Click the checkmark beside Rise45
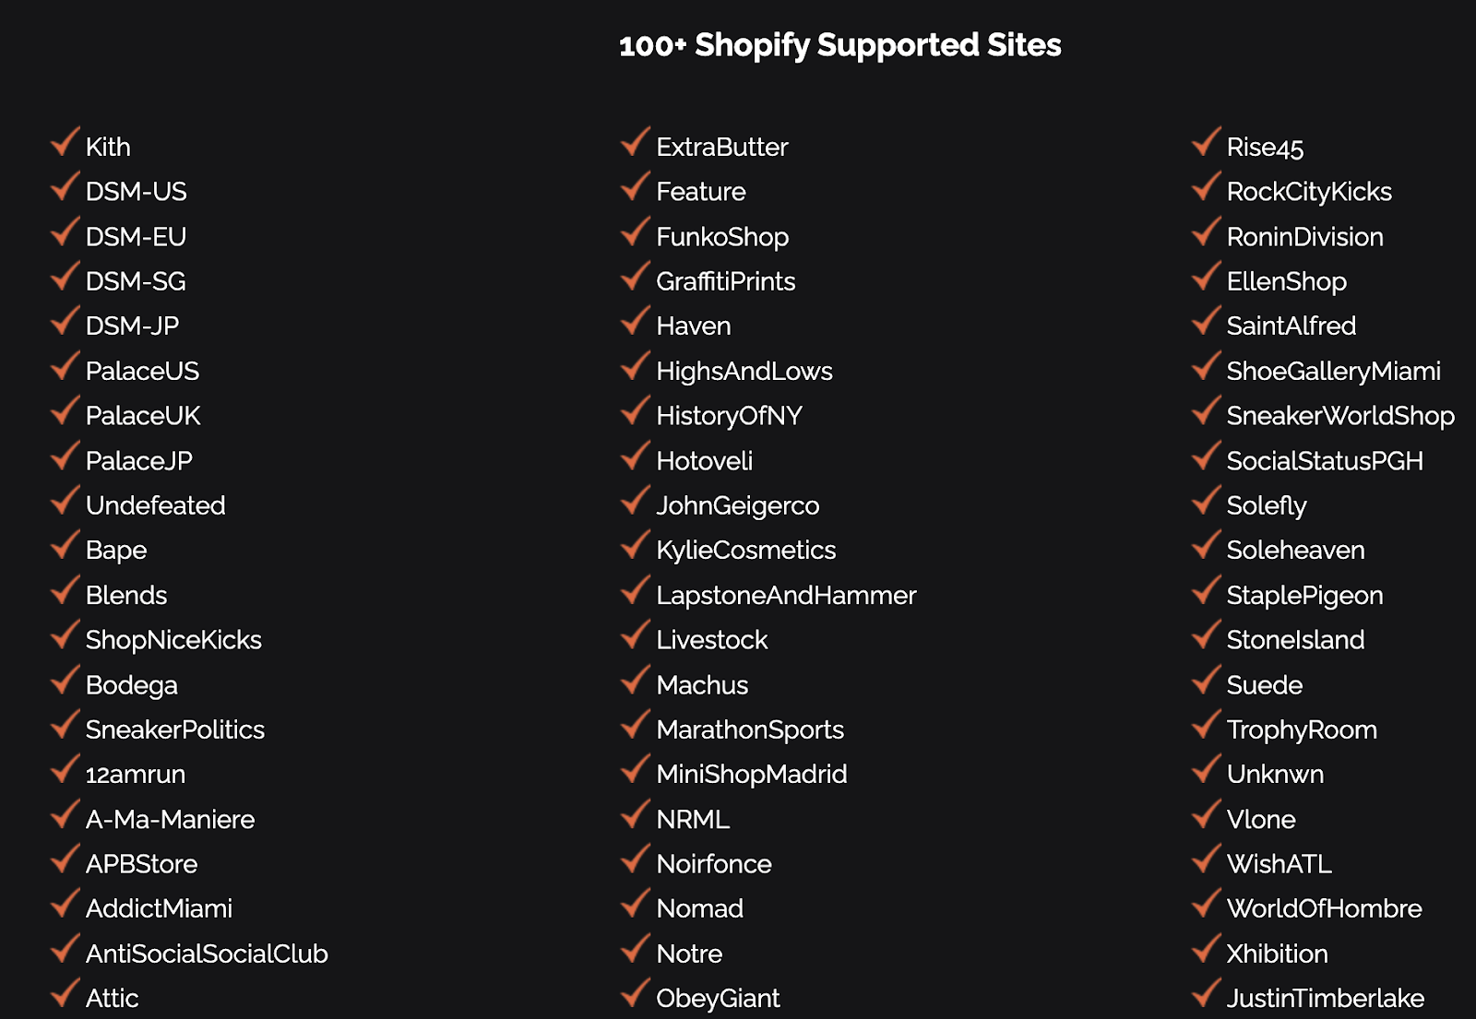 tap(1207, 142)
